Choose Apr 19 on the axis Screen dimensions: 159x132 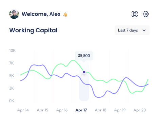[120, 110]
